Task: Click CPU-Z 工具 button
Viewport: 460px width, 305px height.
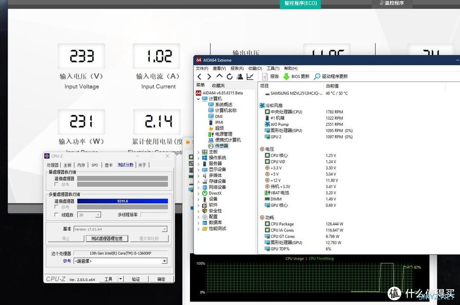Action: pos(109,279)
